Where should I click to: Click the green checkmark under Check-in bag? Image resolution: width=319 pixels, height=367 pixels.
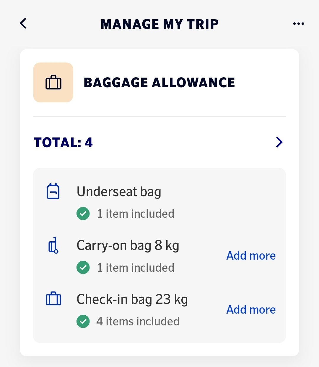point(83,321)
